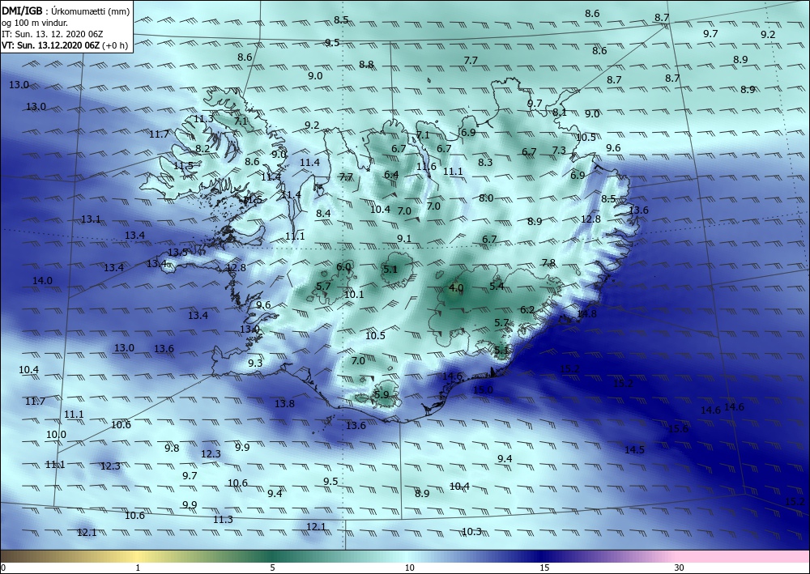Click the 14.5 map value
This screenshot has width=810, height=574.
(634, 450)
